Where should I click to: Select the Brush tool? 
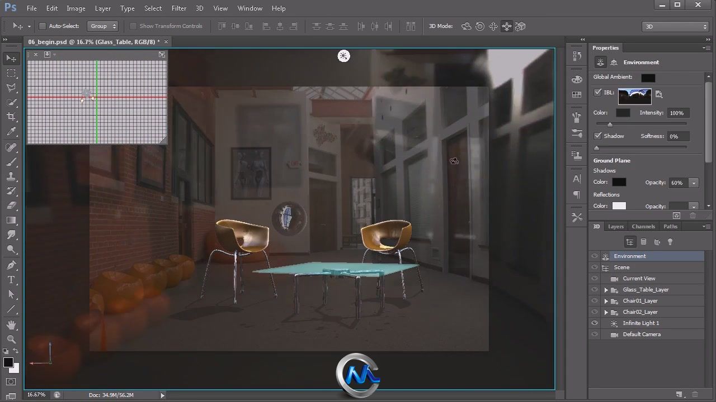click(x=11, y=162)
